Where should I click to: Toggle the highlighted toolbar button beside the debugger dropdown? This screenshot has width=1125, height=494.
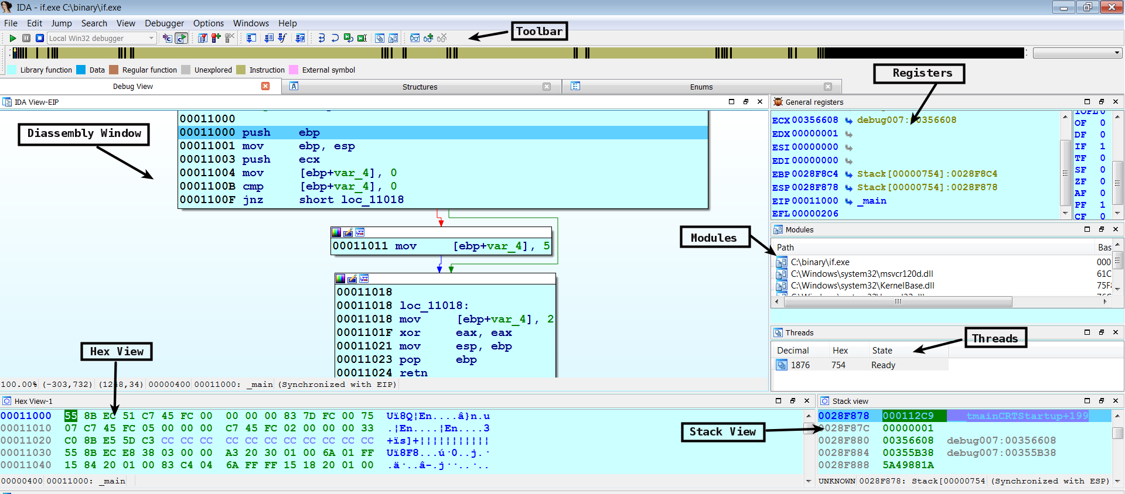click(x=182, y=38)
